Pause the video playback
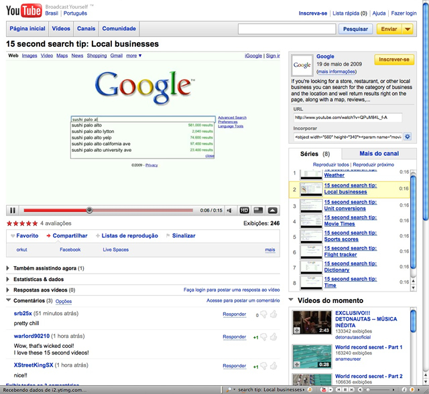 13,210
